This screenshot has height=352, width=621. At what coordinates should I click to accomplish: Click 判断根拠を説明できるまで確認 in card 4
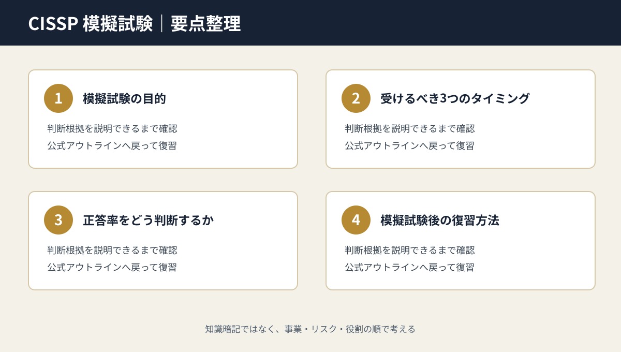[x=410, y=250]
